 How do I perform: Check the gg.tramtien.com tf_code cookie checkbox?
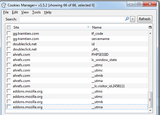[x=9, y=33]
